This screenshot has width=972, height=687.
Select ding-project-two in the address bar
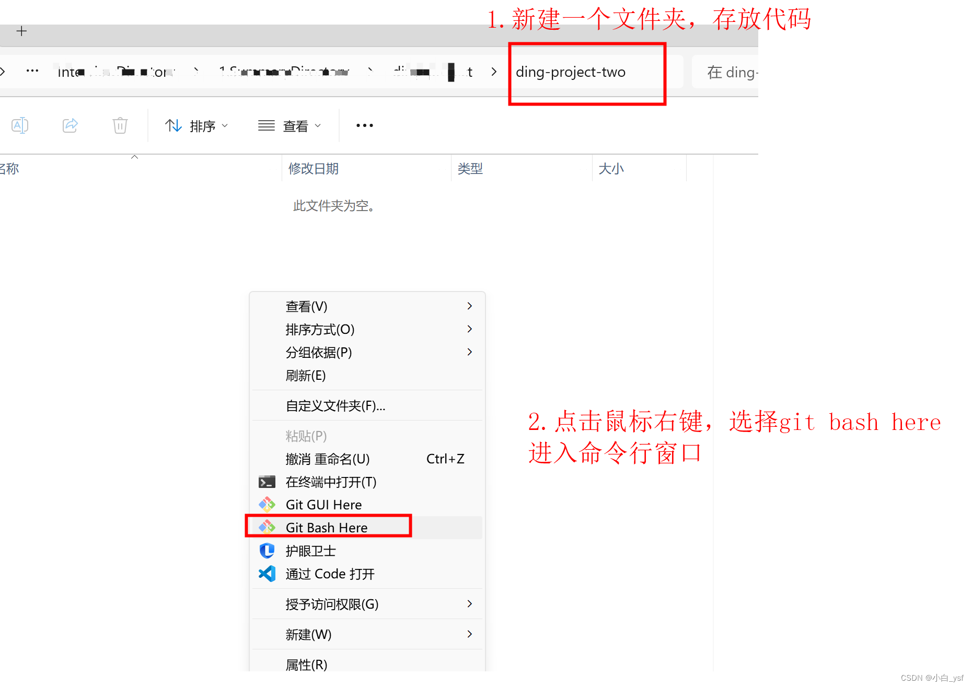coord(571,72)
